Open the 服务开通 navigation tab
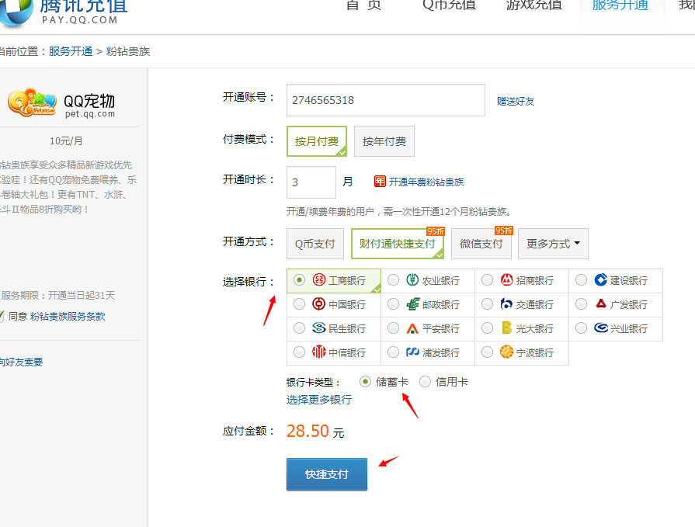The width and height of the screenshot is (695, 527). 620,5
